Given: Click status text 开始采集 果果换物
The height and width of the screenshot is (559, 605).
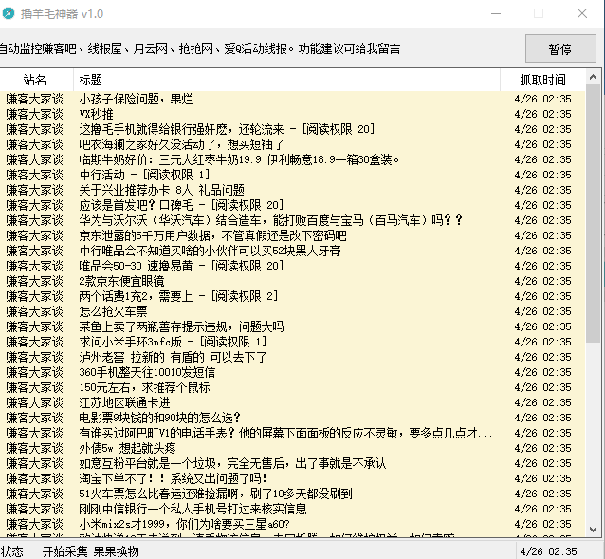Looking at the screenshot, I should click(91, 551).
